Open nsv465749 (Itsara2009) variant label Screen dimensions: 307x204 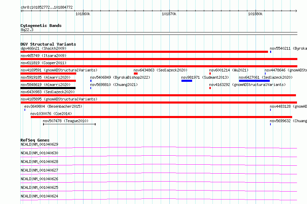point(43,56)
